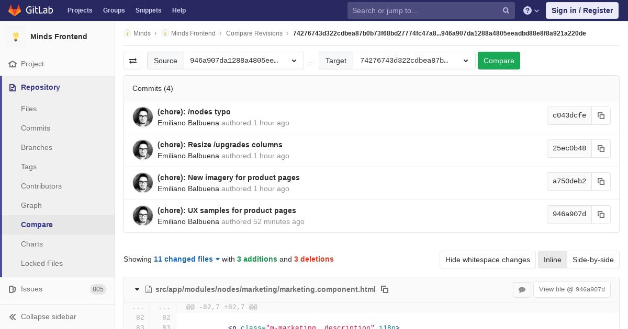Open the Target revision dropdown
Image resolution: width=628 pixels, height=329 pixels.
pos(414,61)
